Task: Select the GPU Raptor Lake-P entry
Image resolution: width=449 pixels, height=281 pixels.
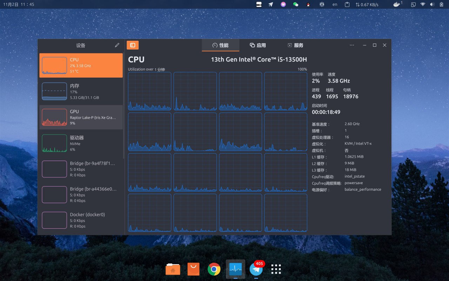Action: point(81,117)
